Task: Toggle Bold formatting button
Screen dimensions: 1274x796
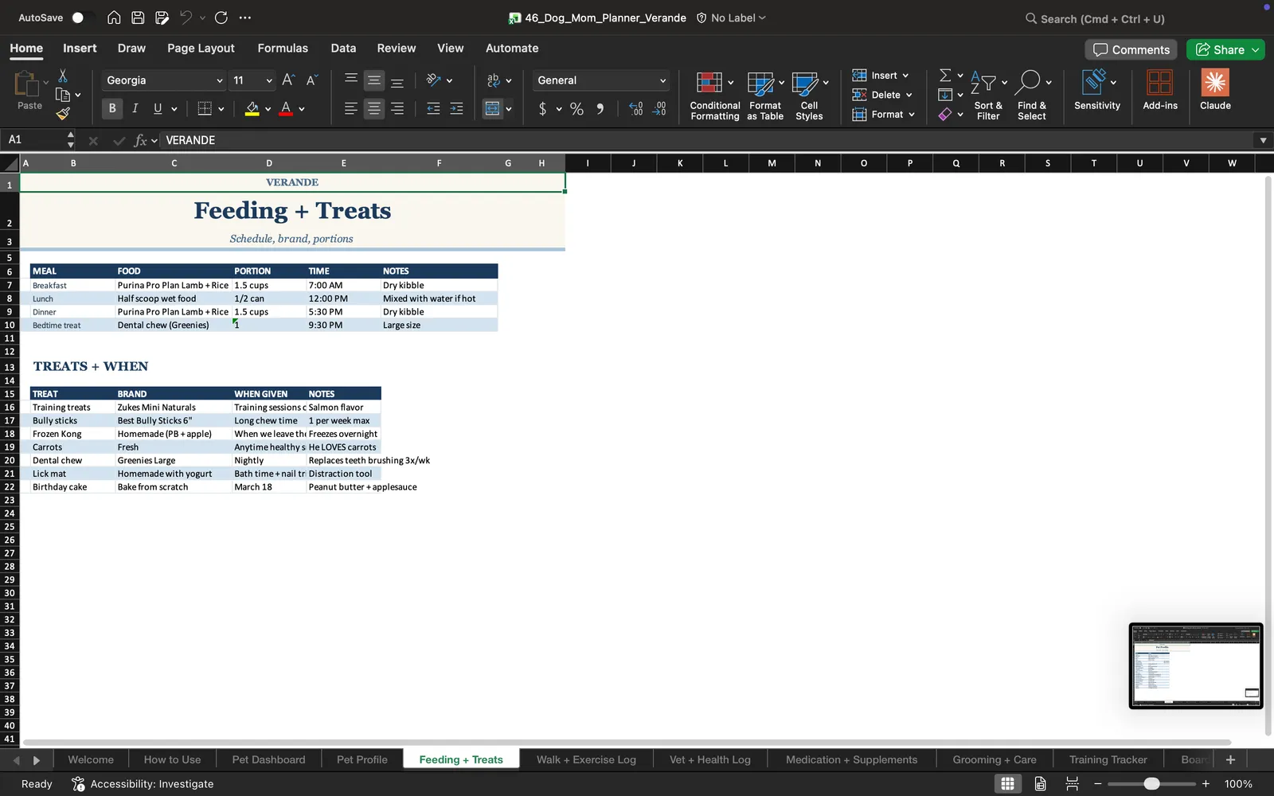Action: click(x=112, y=108)
